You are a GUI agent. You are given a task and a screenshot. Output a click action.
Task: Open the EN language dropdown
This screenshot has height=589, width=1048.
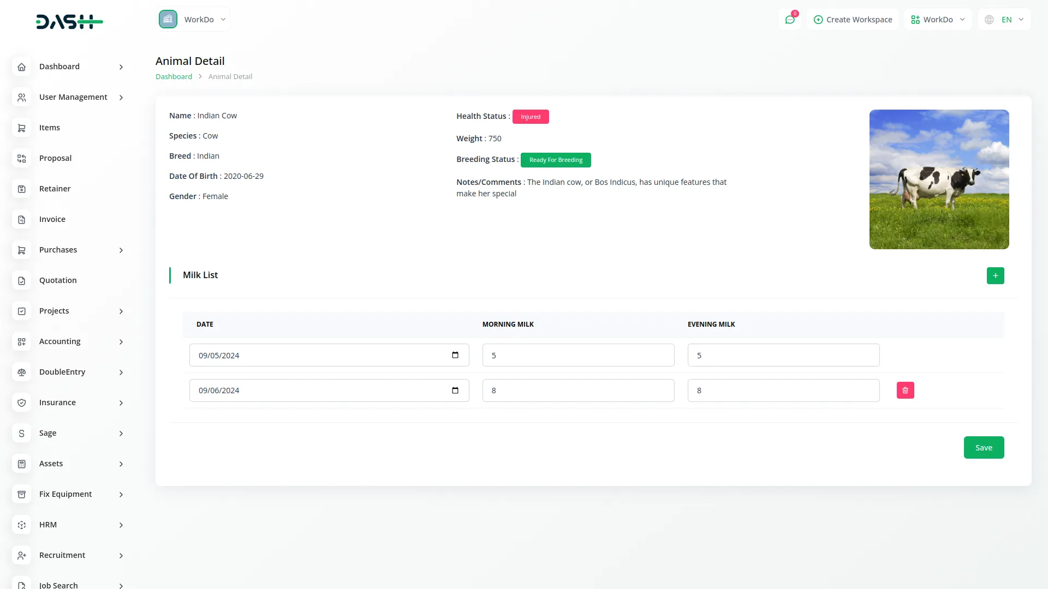pyautogui.click(x=1004, y=20)
